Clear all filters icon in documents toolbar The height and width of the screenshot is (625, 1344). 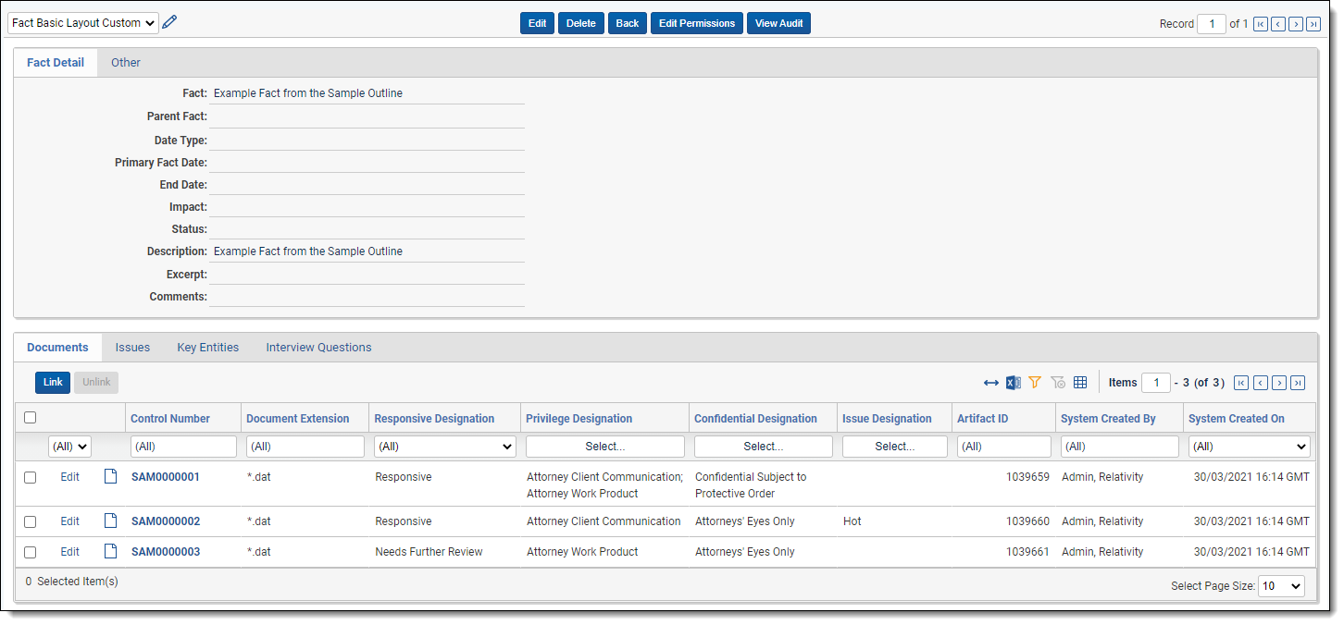1058,383
